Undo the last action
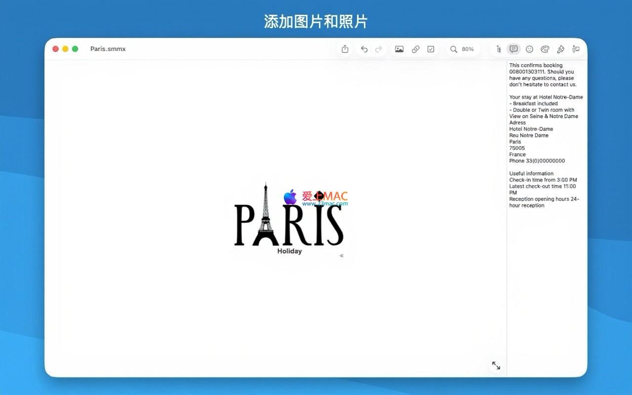 364,49
